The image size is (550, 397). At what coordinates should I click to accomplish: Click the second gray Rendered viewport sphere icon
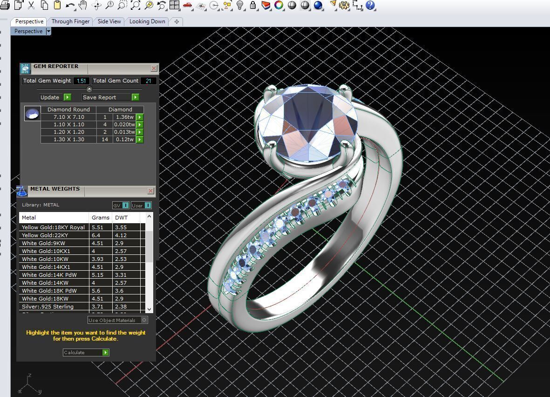pos(305,5)
